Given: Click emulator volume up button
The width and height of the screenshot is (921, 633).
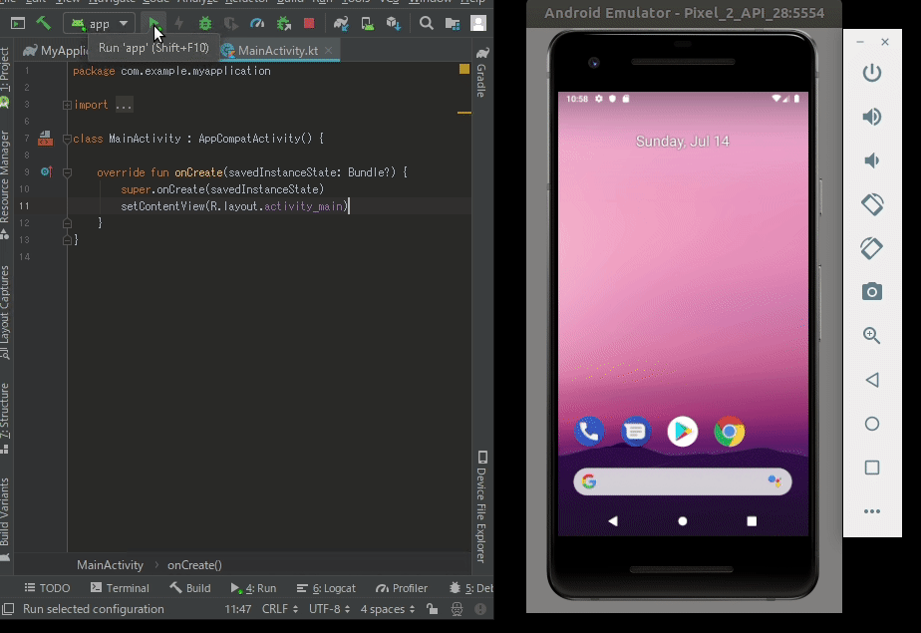Looking at the screenshot, I should [x=872, y=117].
